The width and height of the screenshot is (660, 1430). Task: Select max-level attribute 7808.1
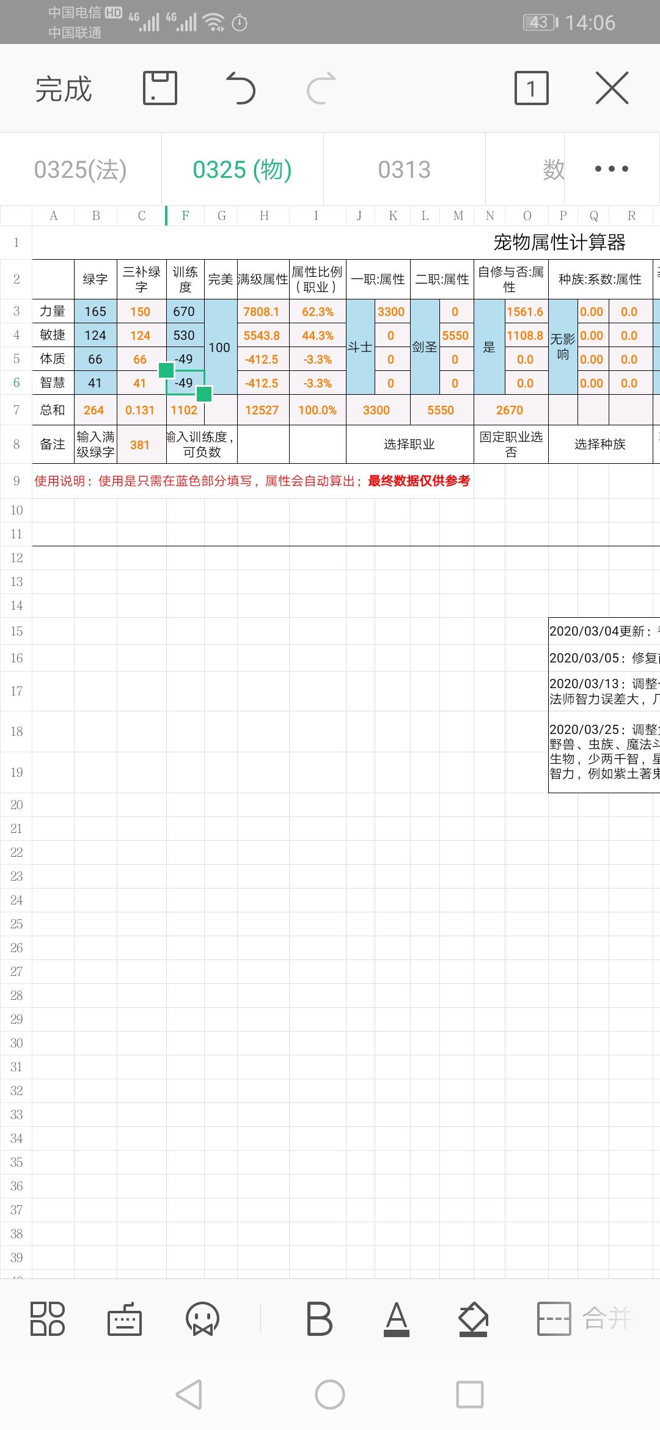coord(263,311)
